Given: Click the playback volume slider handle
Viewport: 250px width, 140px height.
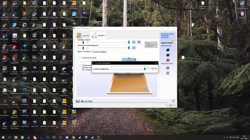Looking at the screenshot, I should [x=129, y=47].
